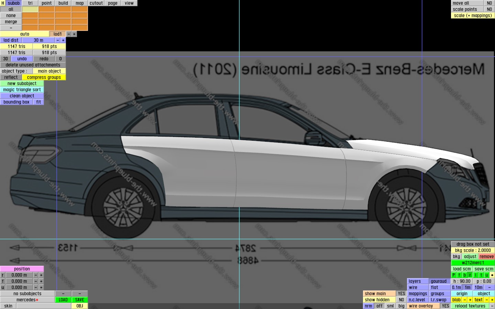Click the r position 0.000 m field
Image resolution: width=495 pixels, height=309 pixels.
(x=19, y=275)
